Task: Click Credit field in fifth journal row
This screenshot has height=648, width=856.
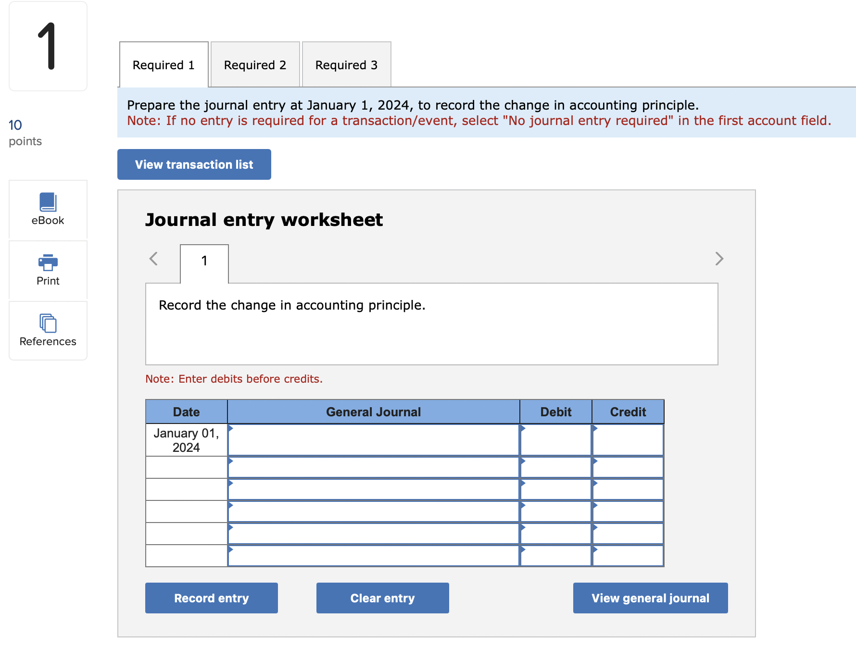Action: (628, 534)
